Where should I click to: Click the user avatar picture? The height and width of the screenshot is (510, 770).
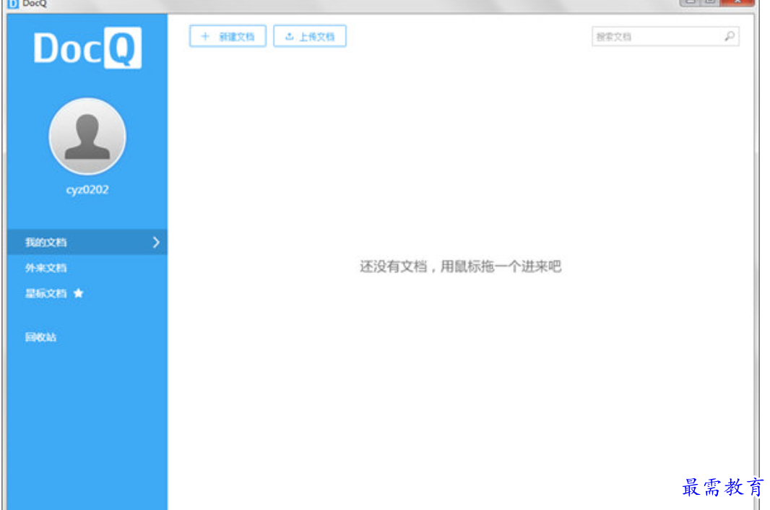click(87, 137)
